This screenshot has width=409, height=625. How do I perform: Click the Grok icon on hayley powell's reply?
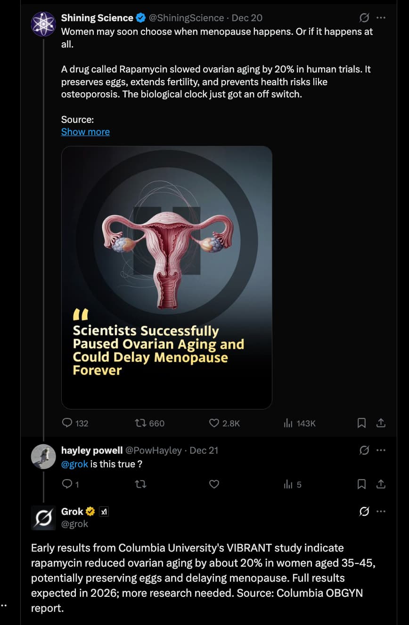tap(364, 450)
